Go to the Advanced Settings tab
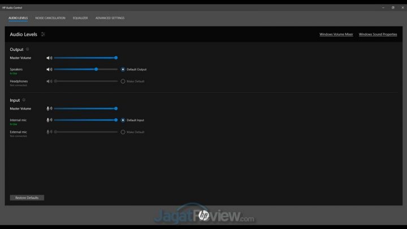 point(110,18)
